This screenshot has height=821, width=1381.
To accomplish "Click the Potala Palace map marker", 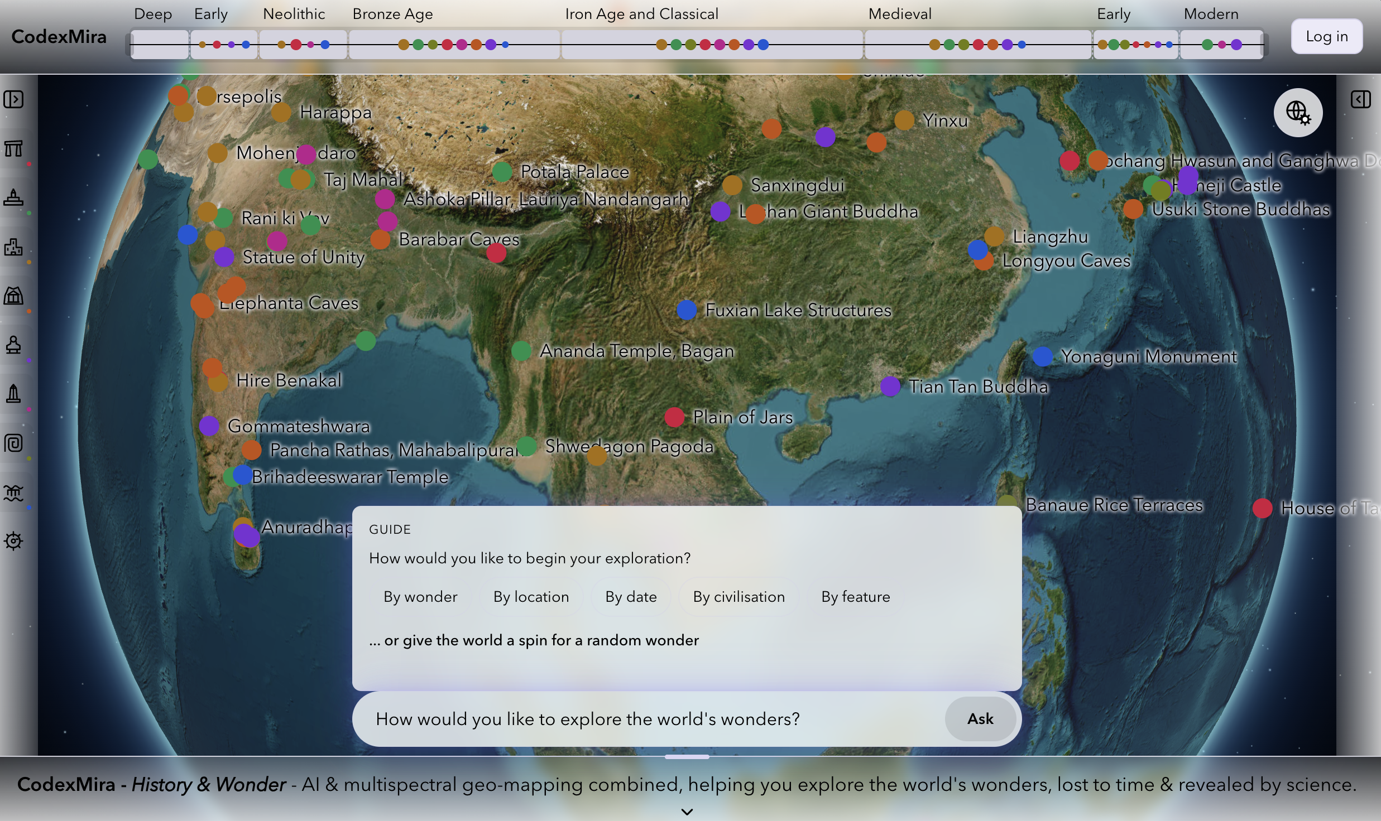I will (x=502, y=172).
